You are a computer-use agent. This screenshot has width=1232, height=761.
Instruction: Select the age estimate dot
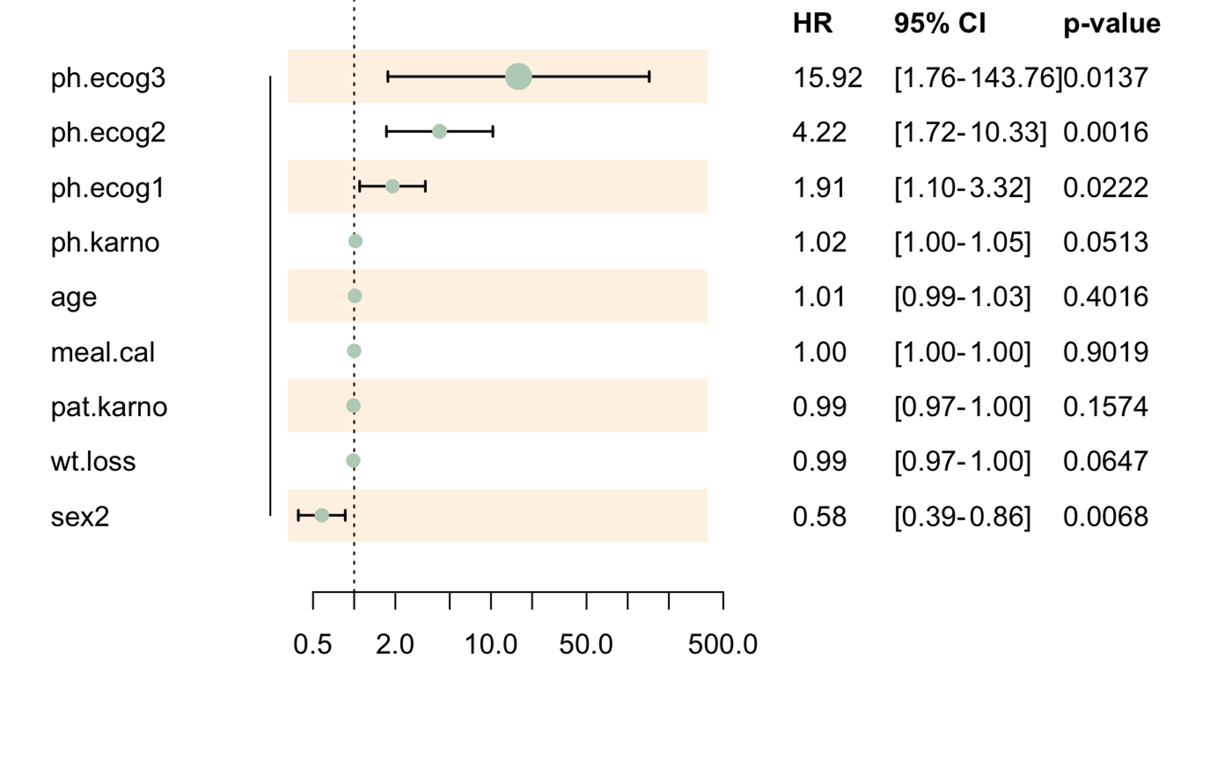pos(354,296)
